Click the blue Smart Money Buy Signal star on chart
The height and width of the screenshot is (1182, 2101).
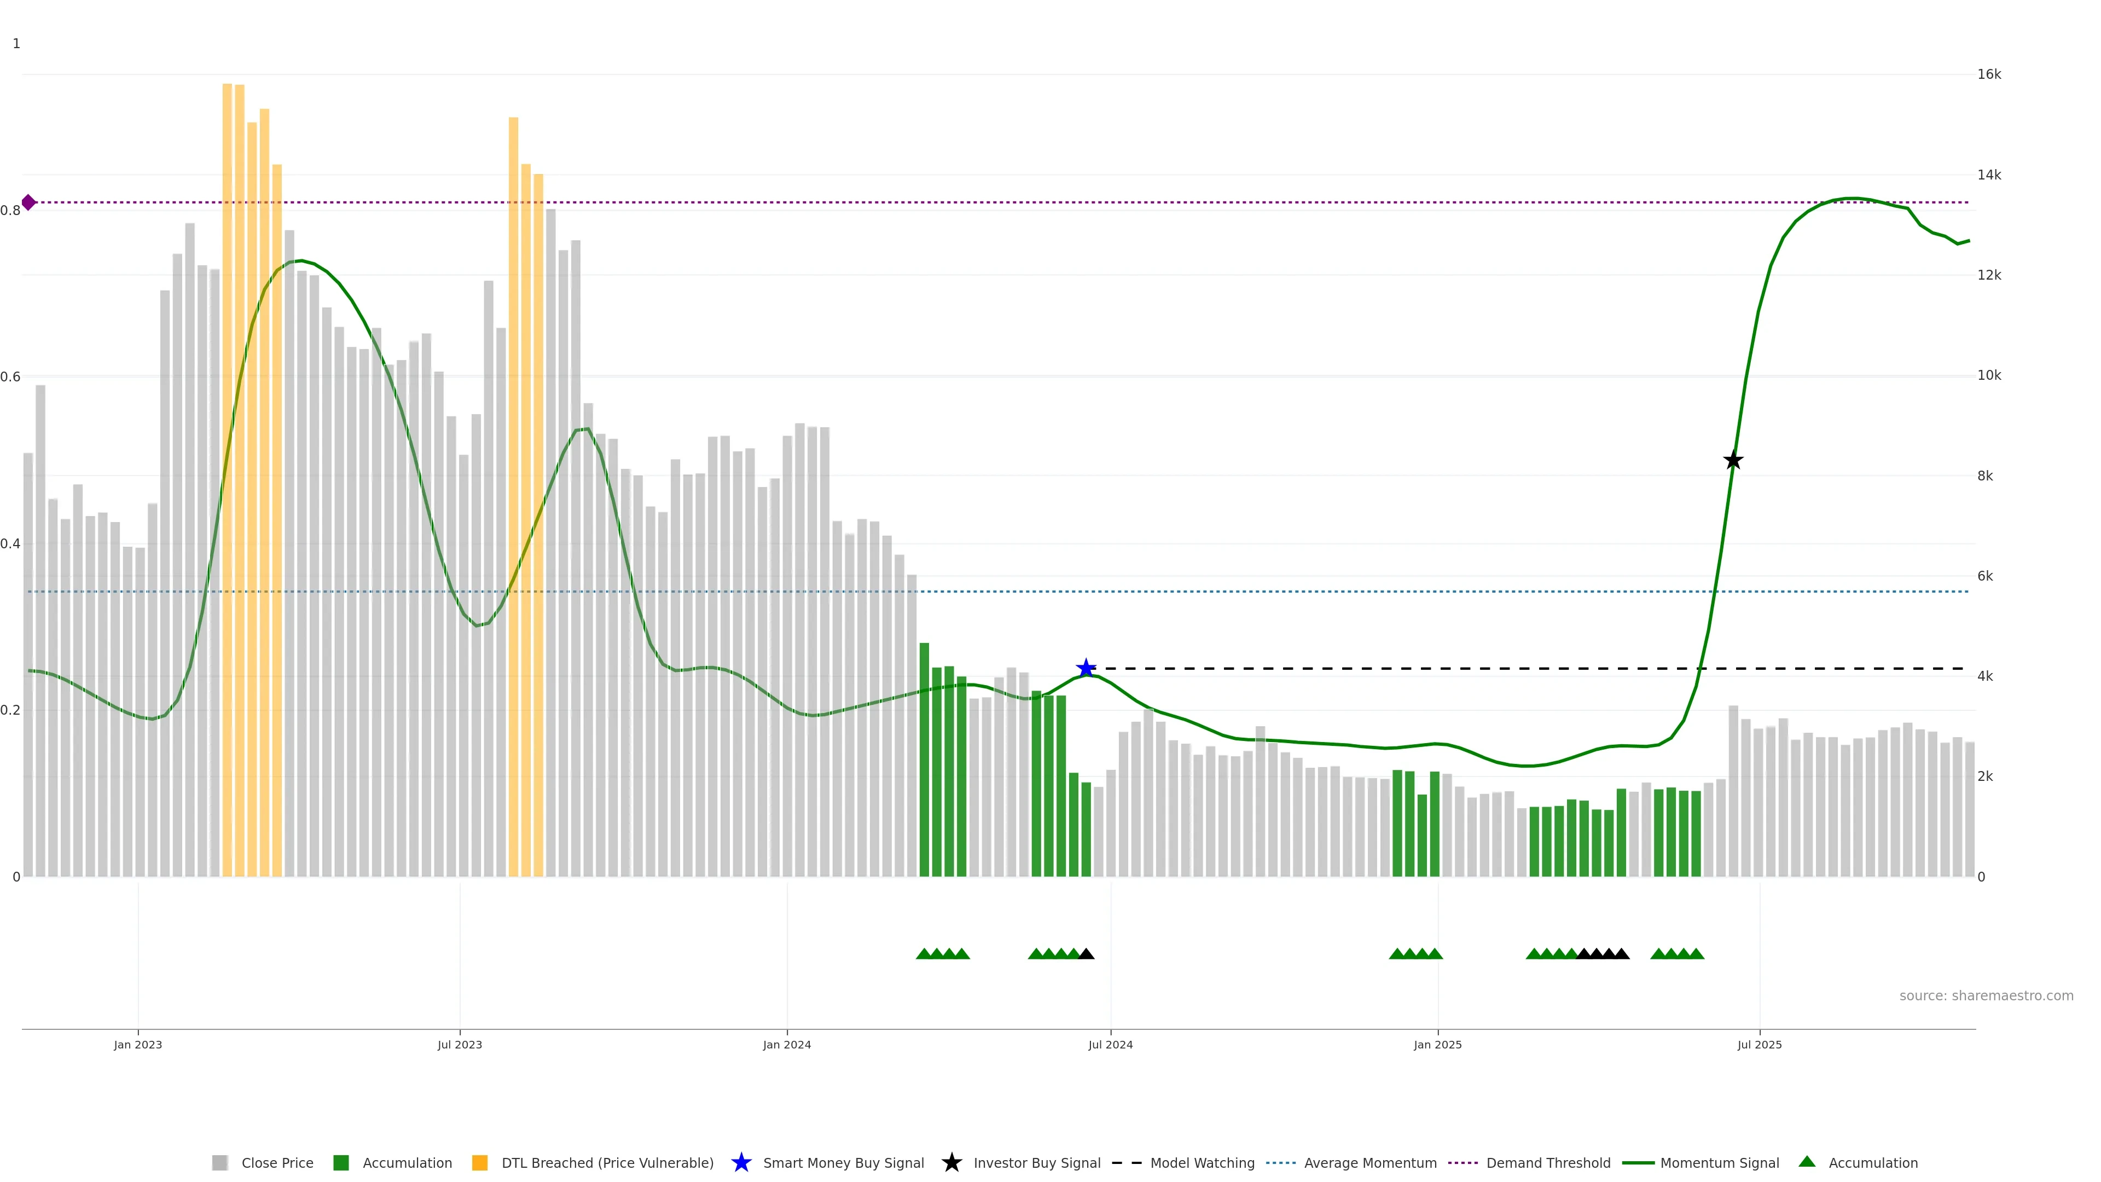tap(1086, 668)
